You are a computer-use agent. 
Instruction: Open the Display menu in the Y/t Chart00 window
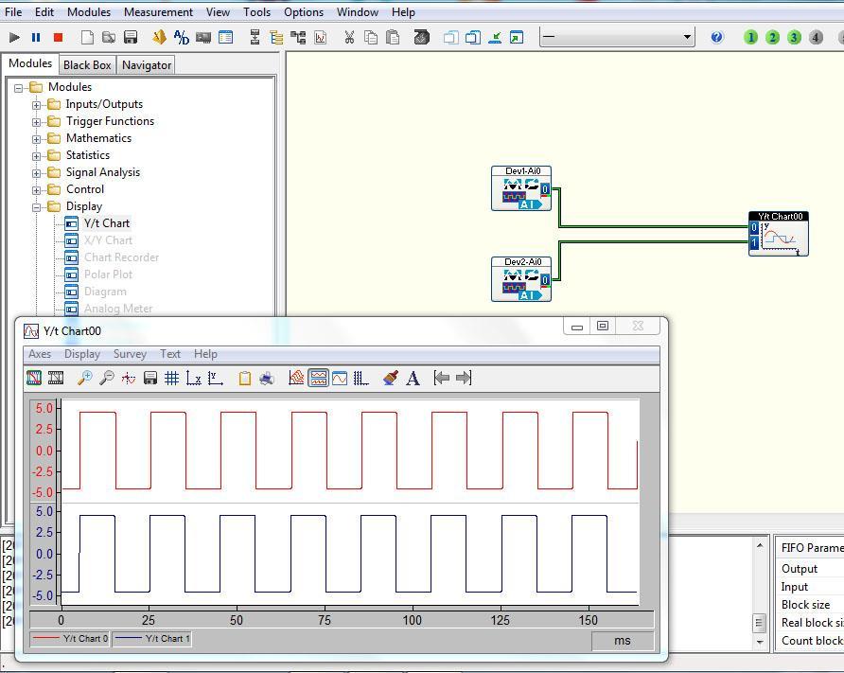(x=82, y=354)
